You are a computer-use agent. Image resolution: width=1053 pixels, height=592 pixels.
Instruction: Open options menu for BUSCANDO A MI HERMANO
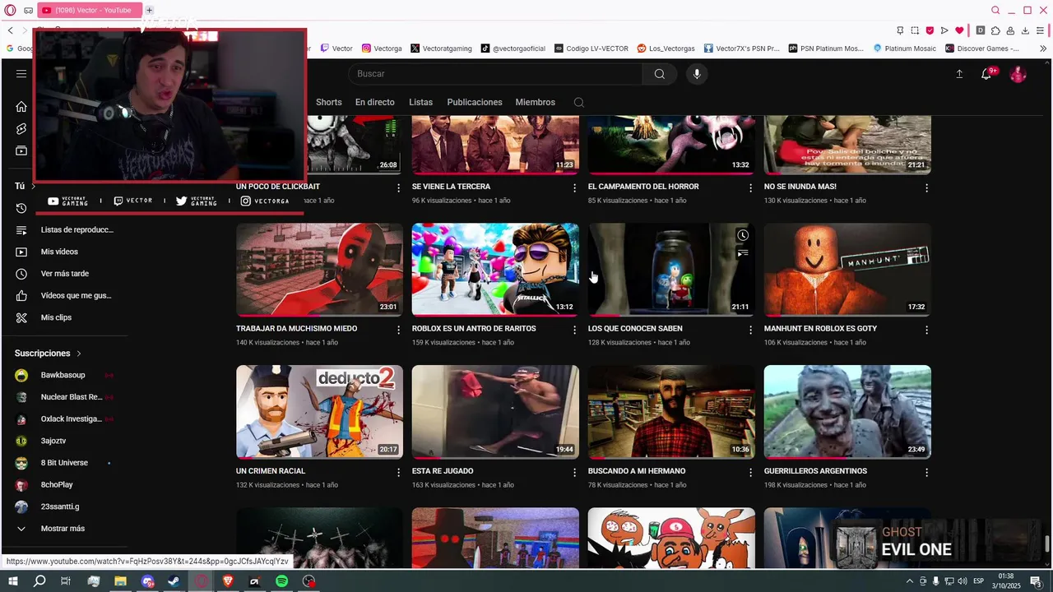pyautogui.click(x=750, y=472)
